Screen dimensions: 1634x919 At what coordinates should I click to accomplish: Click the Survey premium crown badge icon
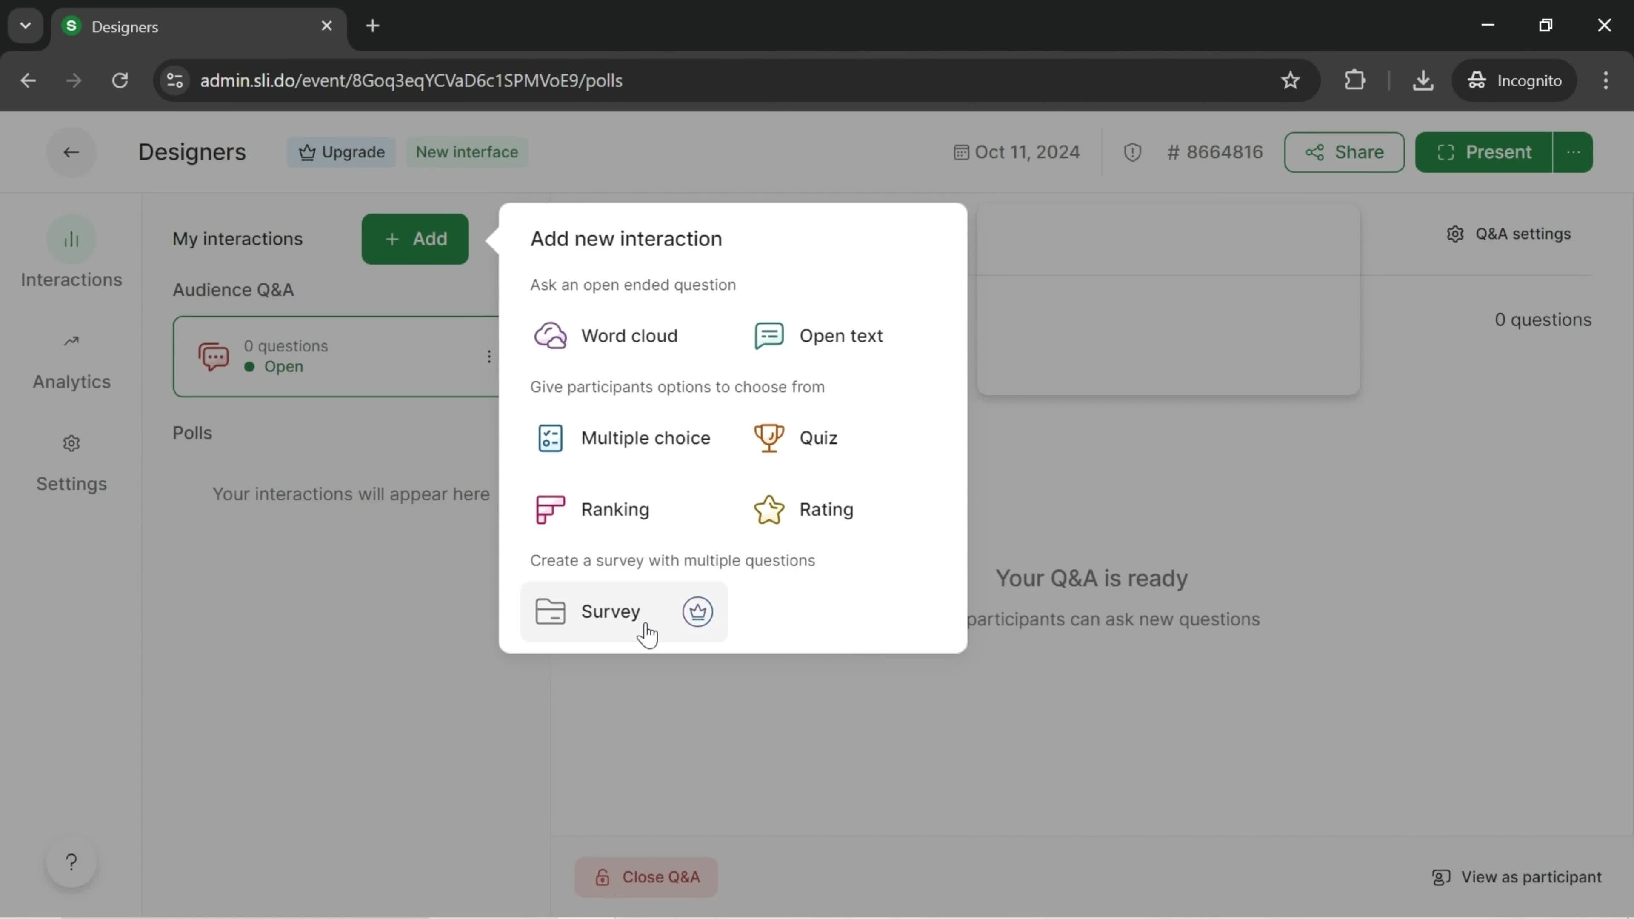coord(697,611)
